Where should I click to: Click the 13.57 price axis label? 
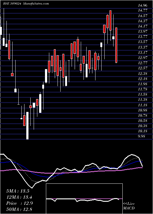[143, 42]
